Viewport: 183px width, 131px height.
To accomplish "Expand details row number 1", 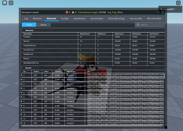I will (x=22, y=75).
